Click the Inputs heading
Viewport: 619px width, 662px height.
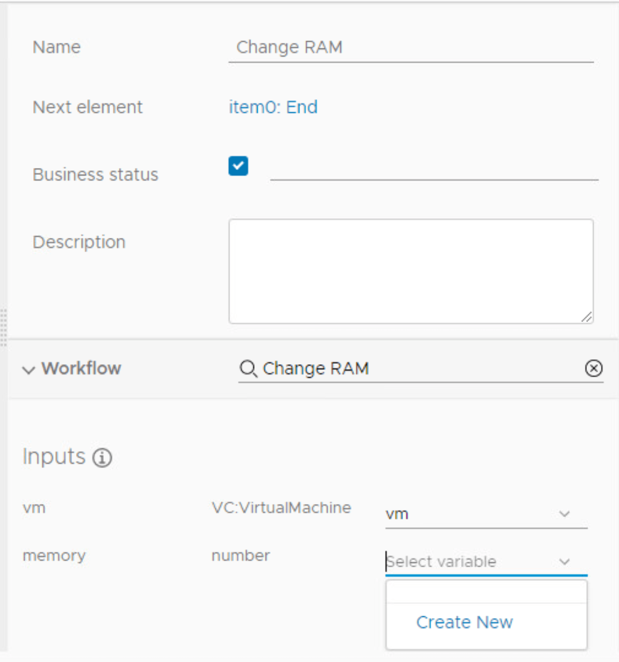click(x=54, y=457)
